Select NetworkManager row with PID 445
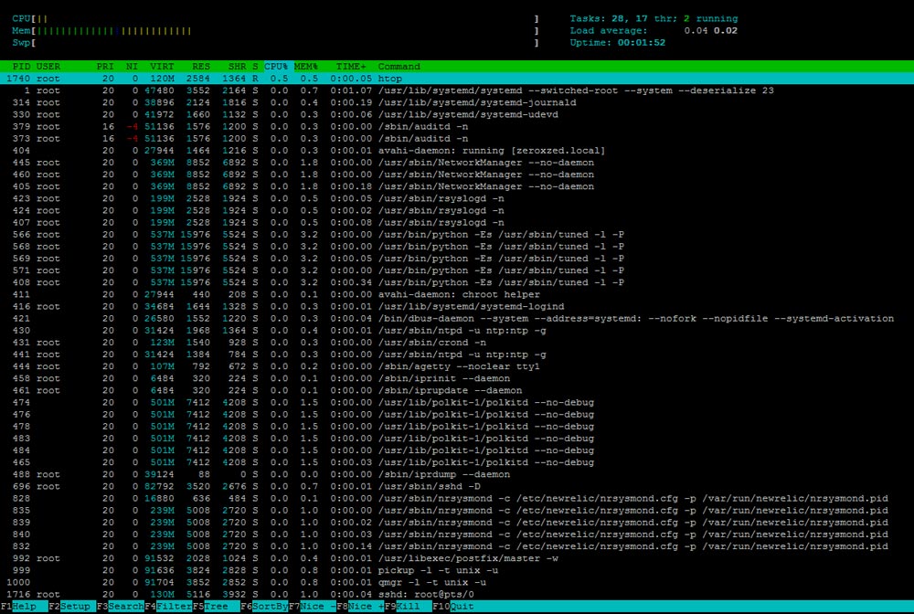 click(x=457, y=163)
